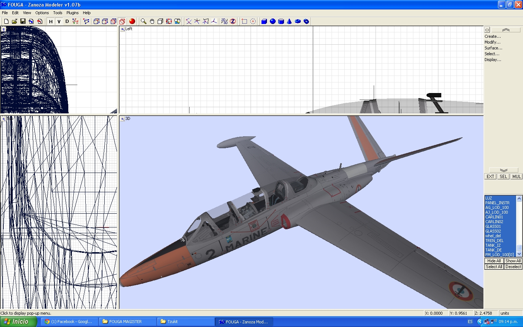The width and height of the screenshot is (523, 327).
Task: Open the Edit menu
Action: point(15,13)
